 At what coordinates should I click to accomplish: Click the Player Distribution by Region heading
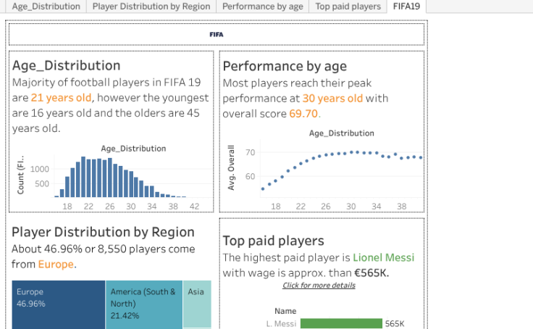pyautogui.click(x=103, y=232)
